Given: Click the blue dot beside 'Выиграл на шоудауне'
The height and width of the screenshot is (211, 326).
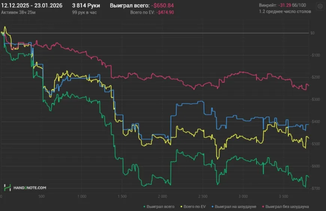Looking at the screenshot, I should click(212, 206).
